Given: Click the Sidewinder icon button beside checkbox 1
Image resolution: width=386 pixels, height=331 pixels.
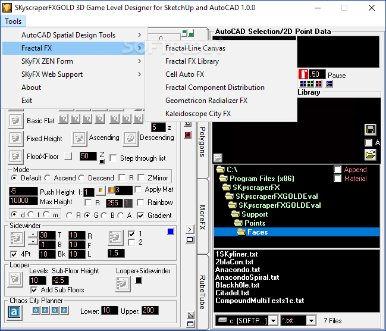Looking at the screenshot, I should tap(115, 238).
